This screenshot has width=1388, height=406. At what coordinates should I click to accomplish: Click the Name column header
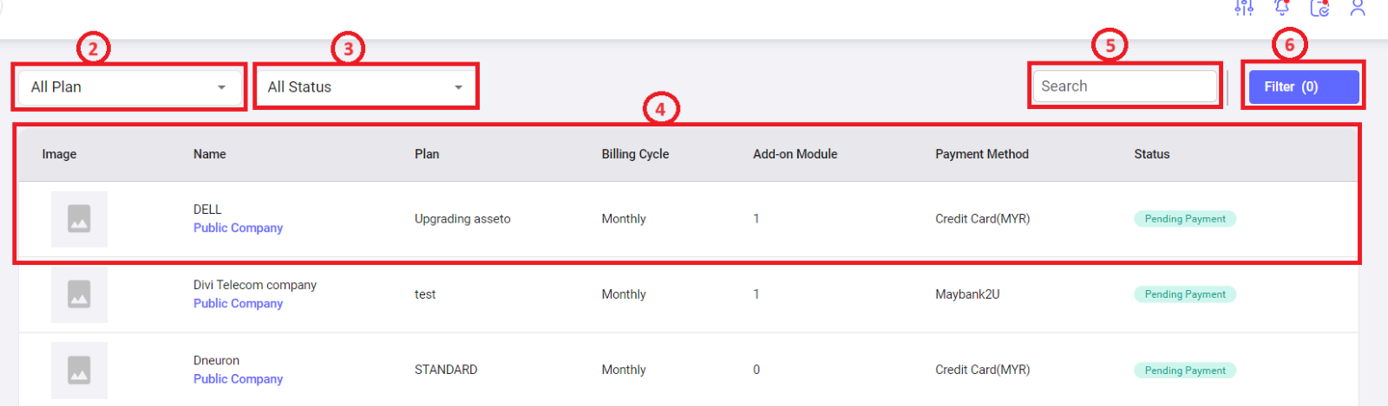point(210,154)
